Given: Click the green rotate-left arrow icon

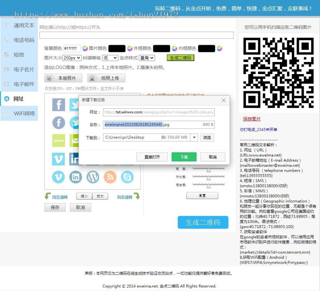Looking at the screenshot, I should point(47,196).
